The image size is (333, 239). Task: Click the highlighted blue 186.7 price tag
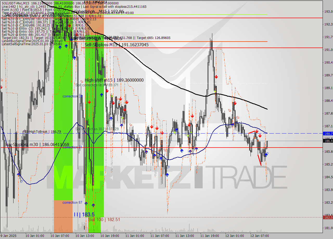pos(328,134)
